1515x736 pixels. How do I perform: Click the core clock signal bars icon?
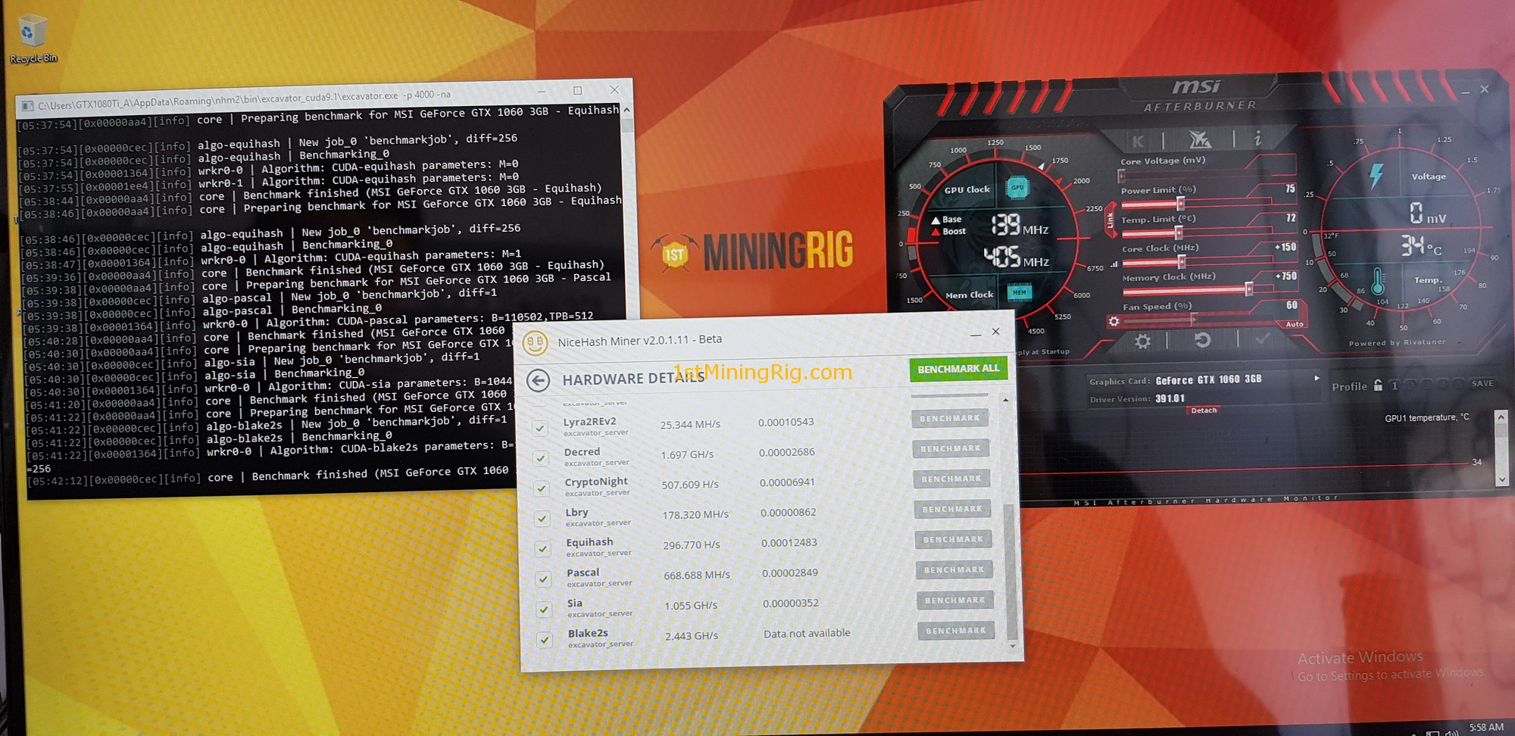[1114, 264]
